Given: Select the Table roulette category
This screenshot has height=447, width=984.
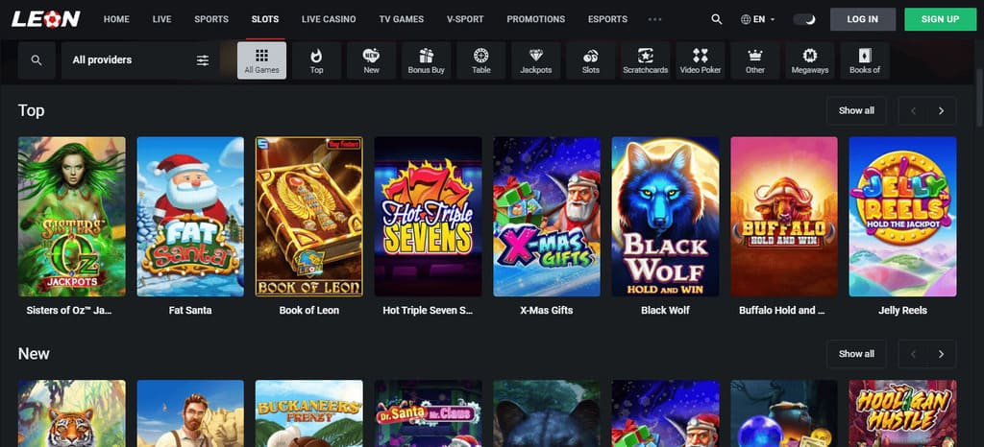Looking at the screenshot, I should pyautogui.click(x=481, y=60).
